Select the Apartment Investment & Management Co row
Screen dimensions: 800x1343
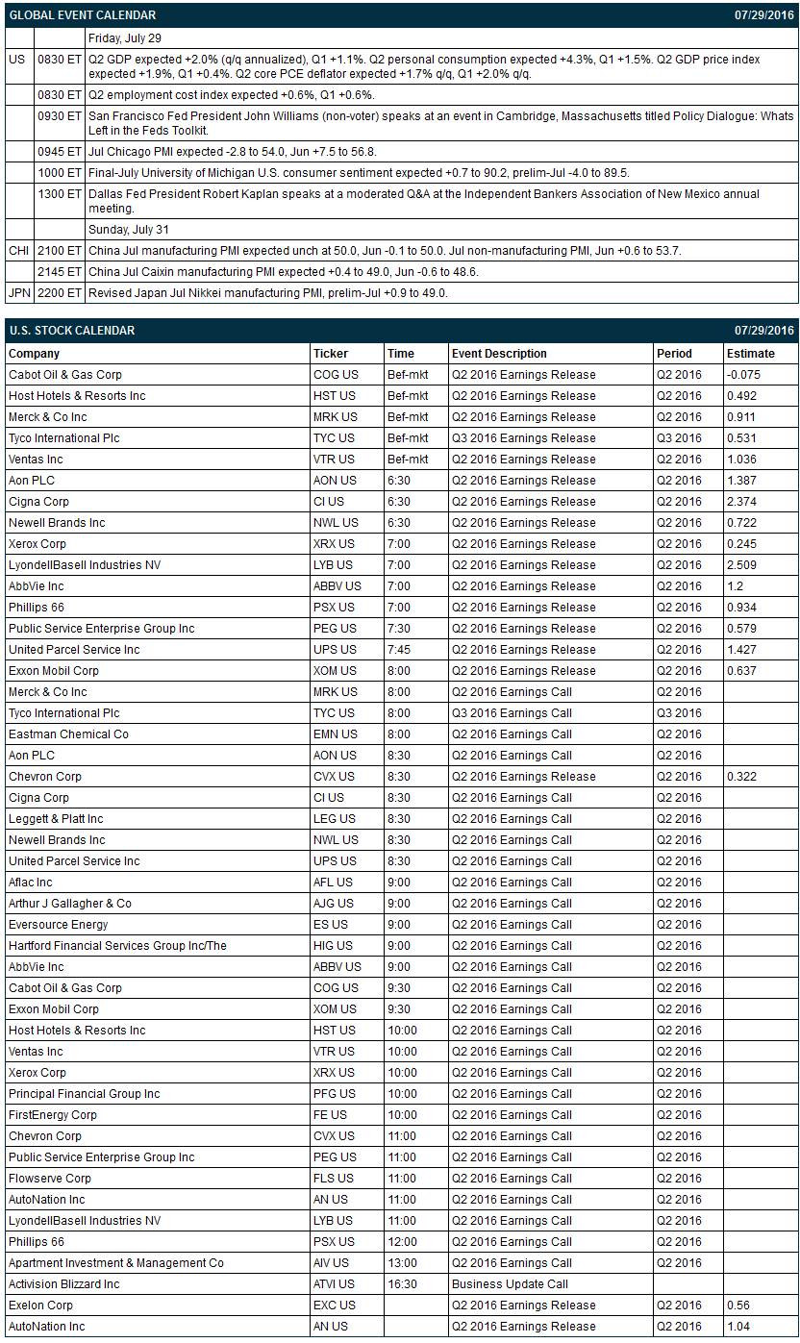click(x=401, y=1263)
